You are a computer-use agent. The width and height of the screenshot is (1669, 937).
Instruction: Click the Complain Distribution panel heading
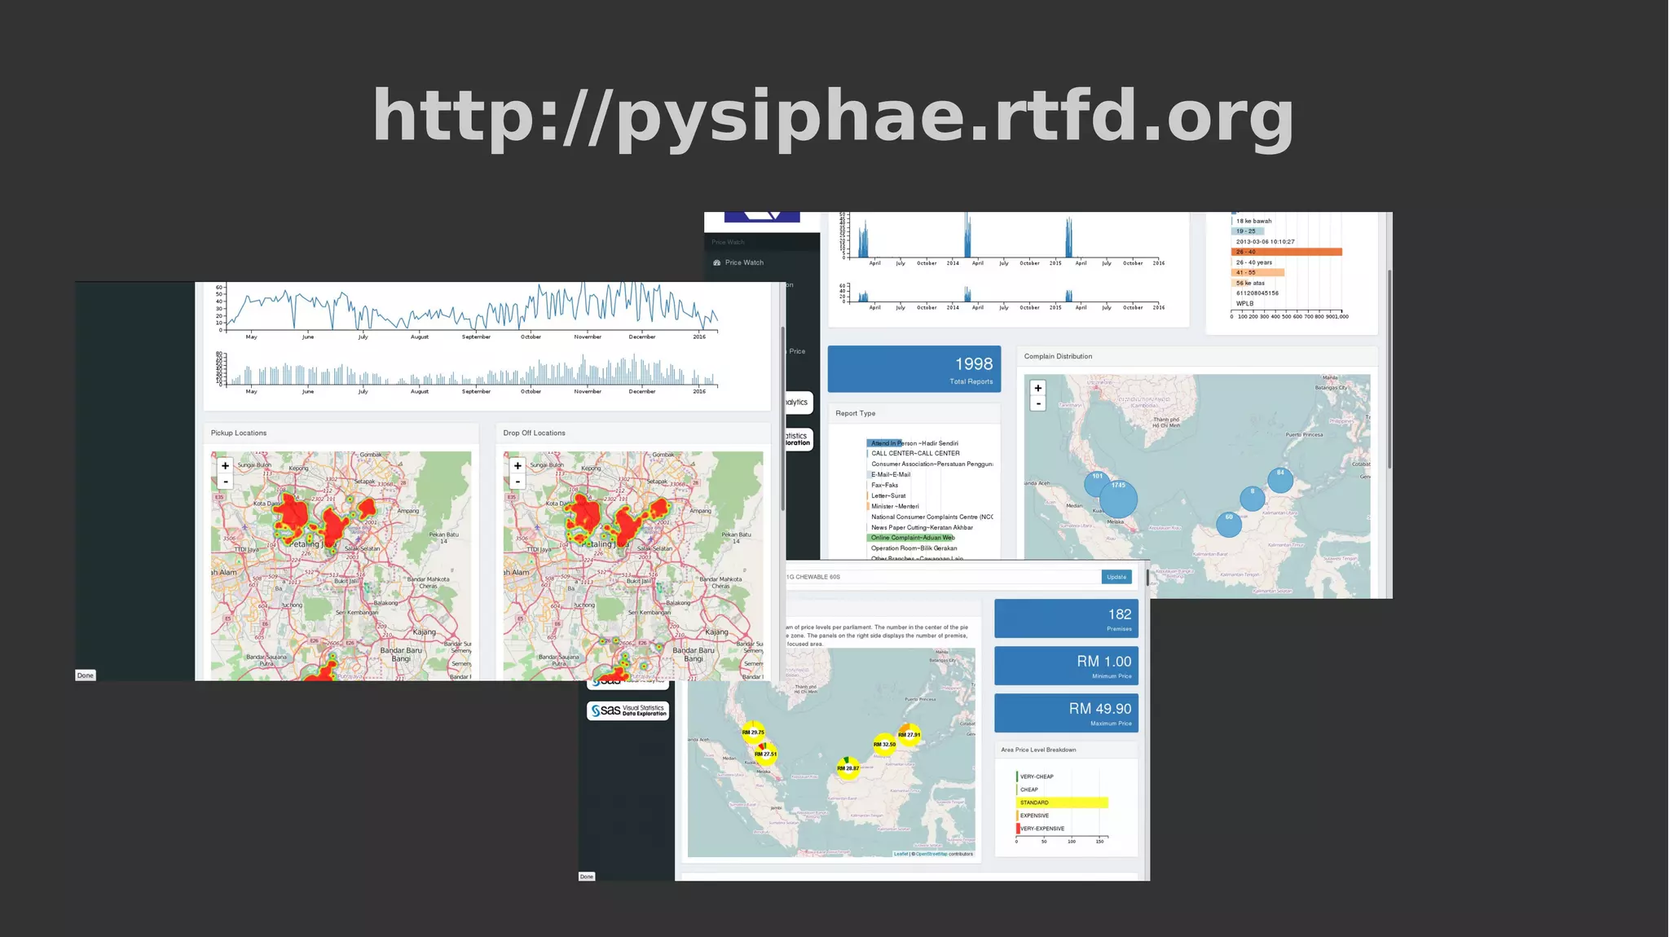(1058, 356)
